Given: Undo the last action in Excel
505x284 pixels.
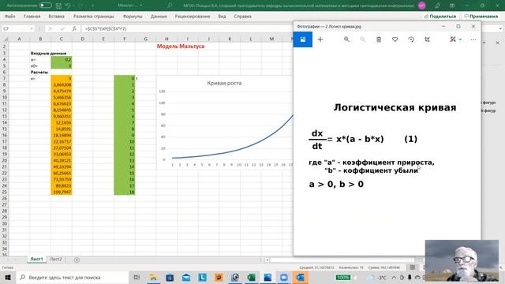Looking at the screenshot, I should click(68, 6).
